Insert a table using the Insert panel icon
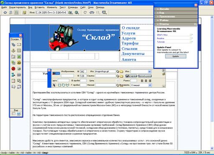The width and height of the screenshot is (214, 155). pos(19,51)
